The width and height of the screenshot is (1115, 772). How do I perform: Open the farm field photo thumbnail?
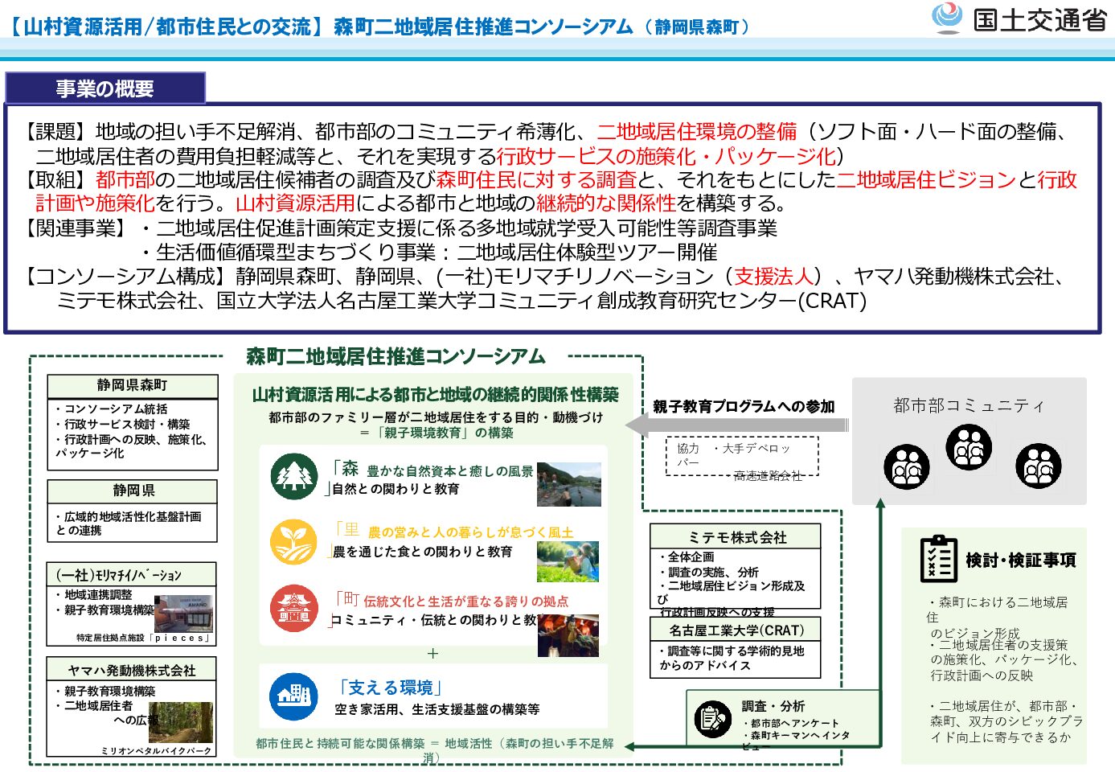pos(568,561)
